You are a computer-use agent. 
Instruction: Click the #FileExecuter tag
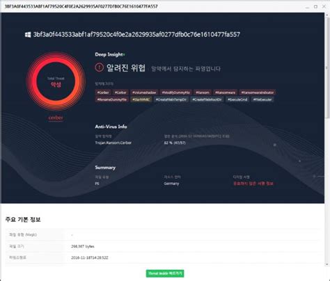[262, 99]
